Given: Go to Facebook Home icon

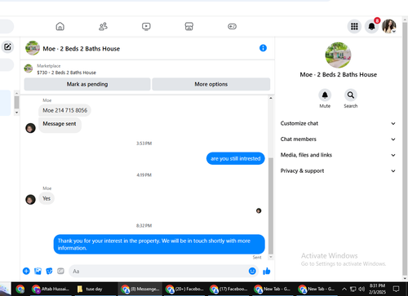Looking at the screenshot, I should (60, 26).
